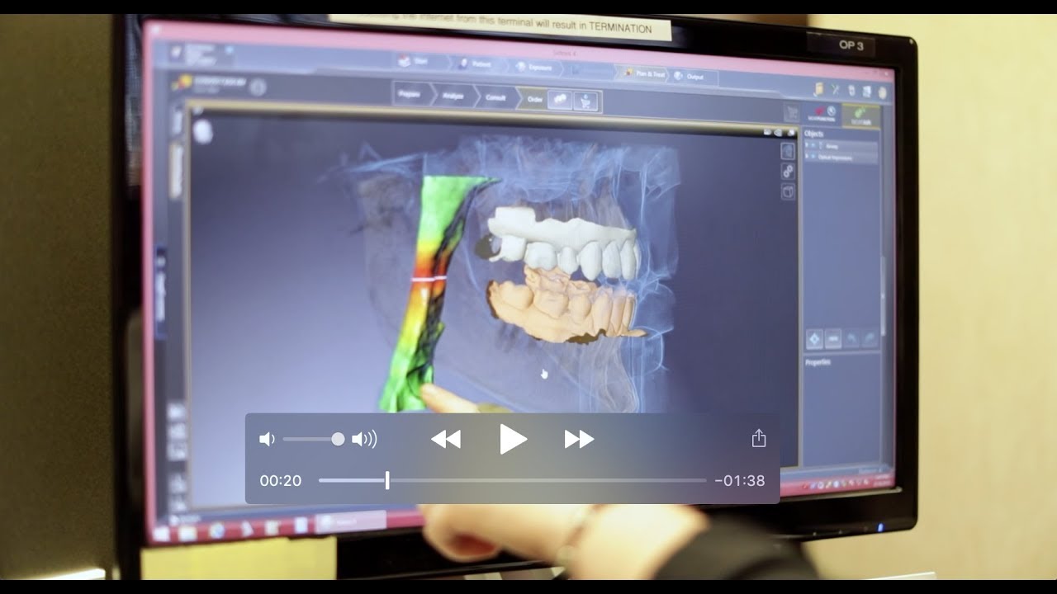Click the yellow document icon in top-right toolbar
The image size is (1057, 594).
819,88
